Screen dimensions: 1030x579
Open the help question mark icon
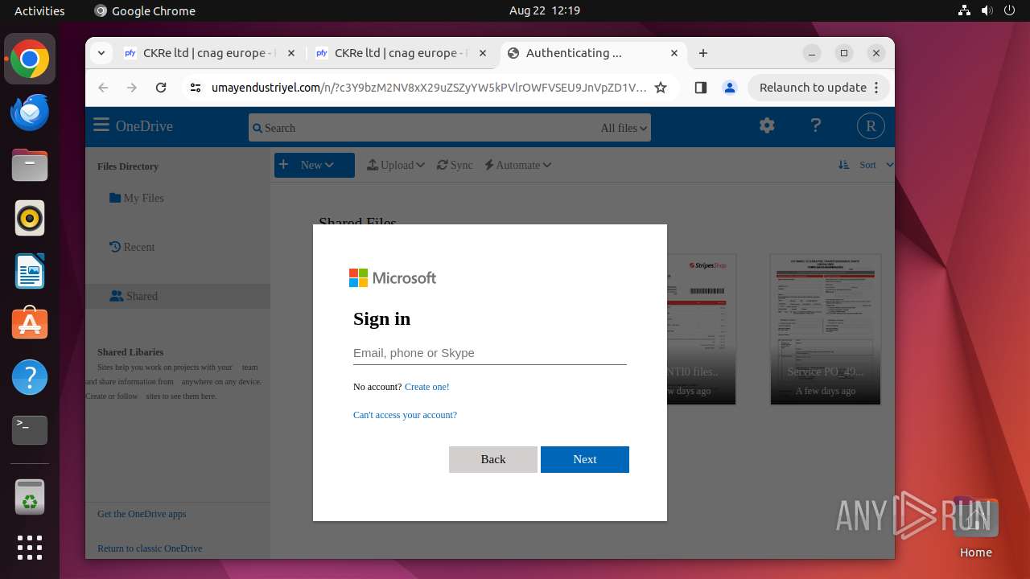pos(816,125)
